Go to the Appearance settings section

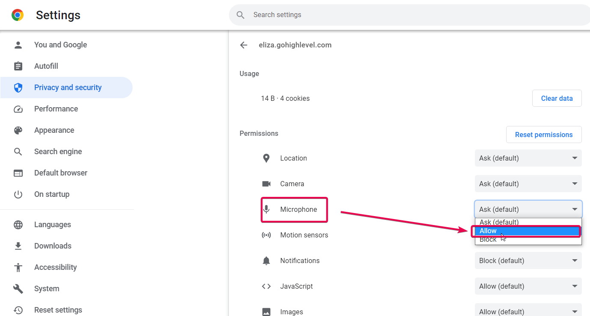click(54, 130)
